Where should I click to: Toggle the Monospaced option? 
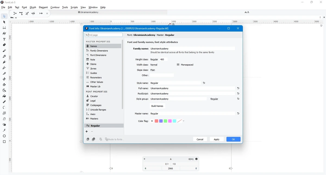coord(185,65)
